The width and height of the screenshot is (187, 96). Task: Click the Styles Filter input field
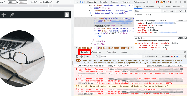148,11
